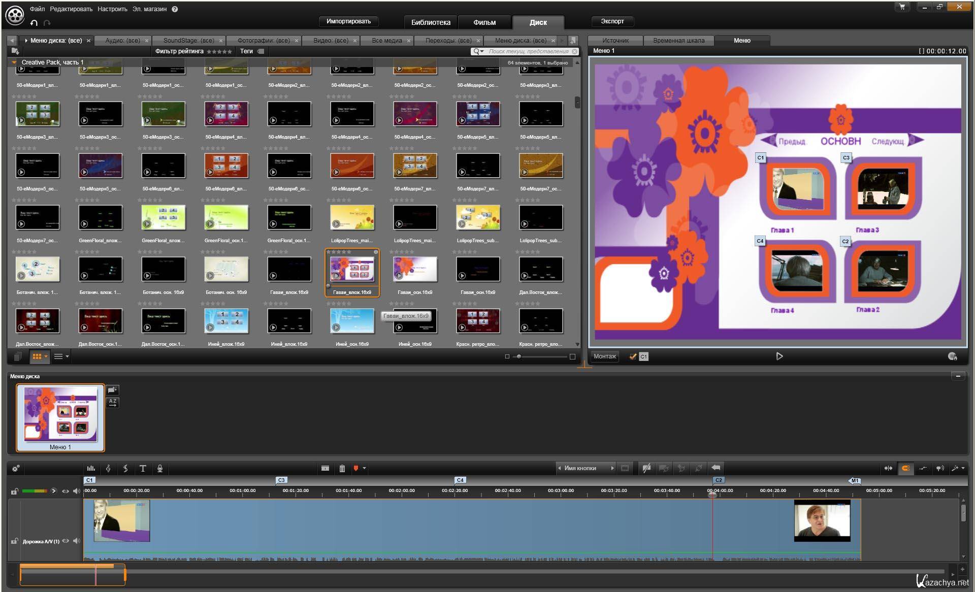This screenshot has width=975, height=592.
Task: Toggle visibility eye for Дорожка A/V (1)
Action: 66,541
